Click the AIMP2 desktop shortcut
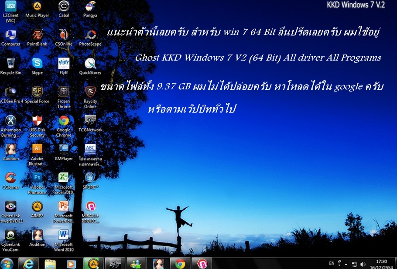Image resolution: width=397 pixels, height=269 pixels. coord(37,210)
